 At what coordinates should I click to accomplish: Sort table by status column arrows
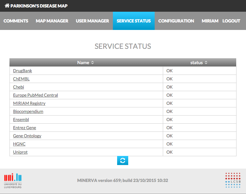206,62
